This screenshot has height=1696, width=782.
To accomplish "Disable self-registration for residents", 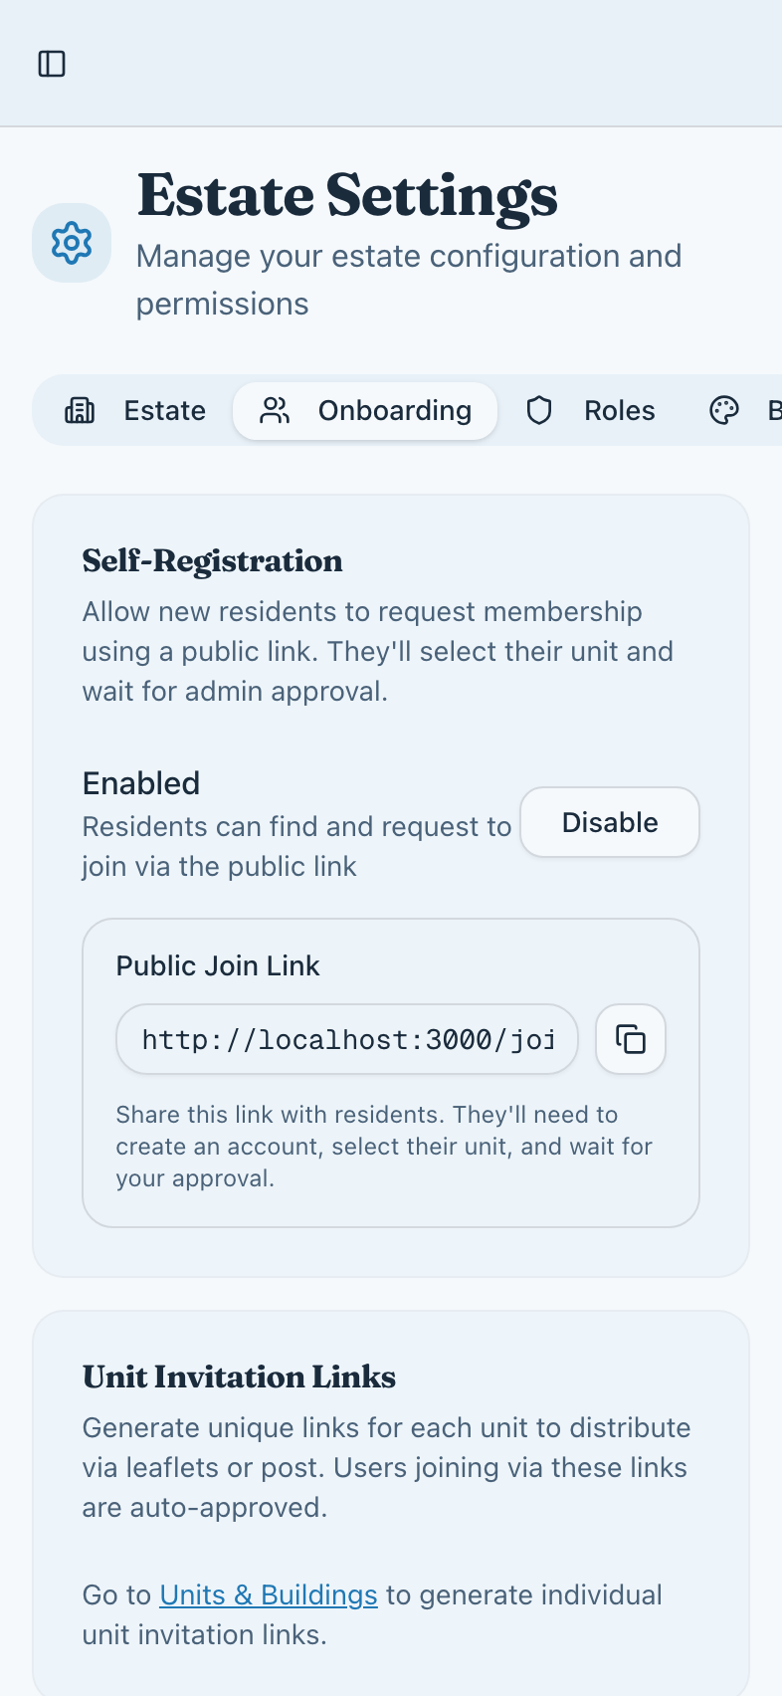I will click(610, 822).
